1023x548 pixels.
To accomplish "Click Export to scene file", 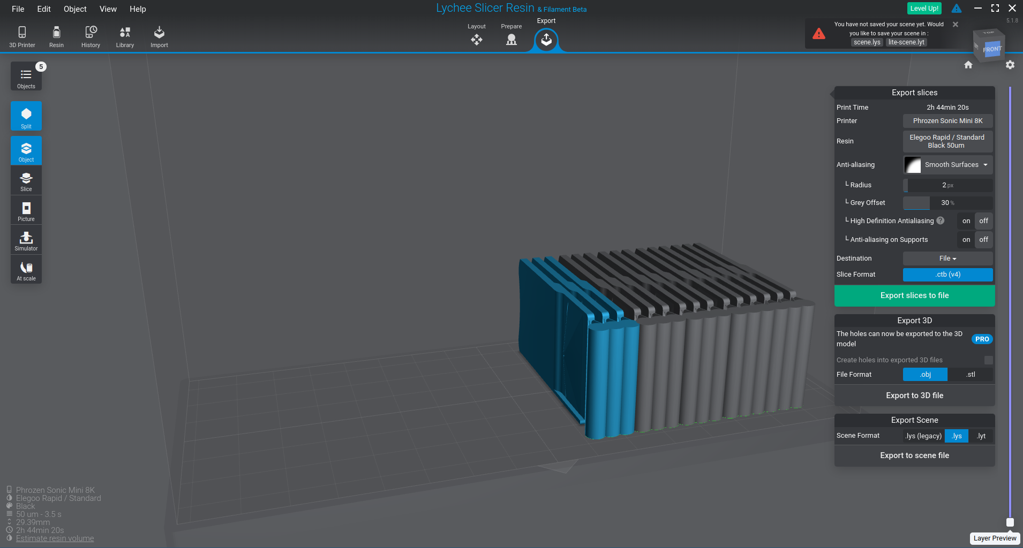I will [x=915, y=455].
